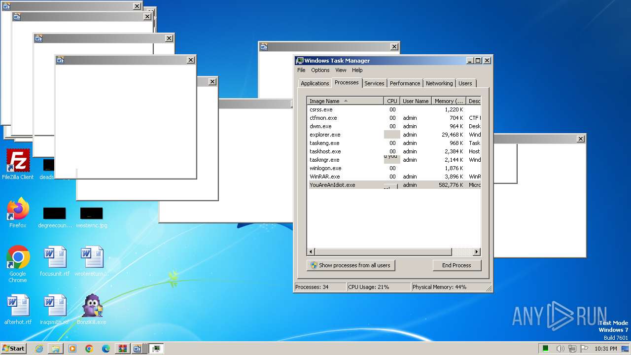
Task: Switch to Task Manager taskbar button
Action: [x=156, y=349]
